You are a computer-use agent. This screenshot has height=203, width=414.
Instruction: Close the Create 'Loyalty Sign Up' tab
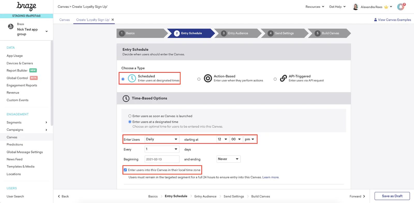[x=113, y=20]
